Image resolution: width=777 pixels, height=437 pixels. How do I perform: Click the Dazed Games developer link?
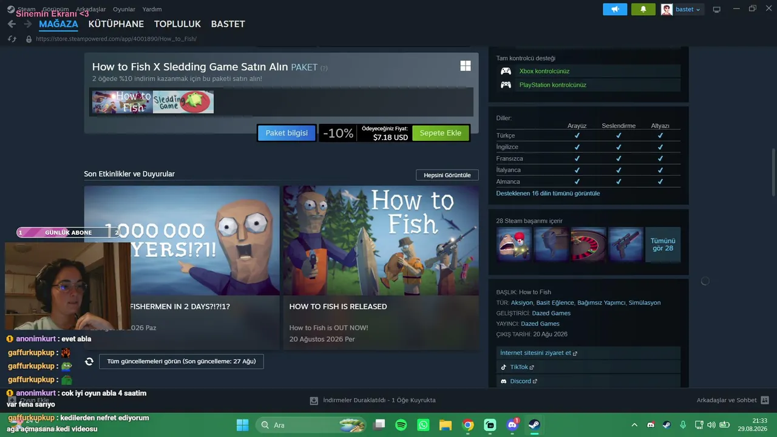coord(551,313)
